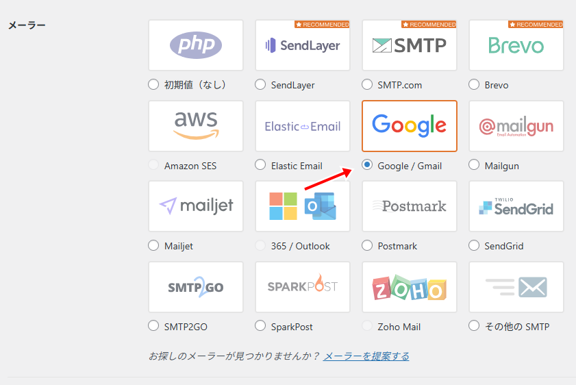Click the Brevo RECOMMENDED badge
This screenshot has height=385, width=576.
[536, 24]
